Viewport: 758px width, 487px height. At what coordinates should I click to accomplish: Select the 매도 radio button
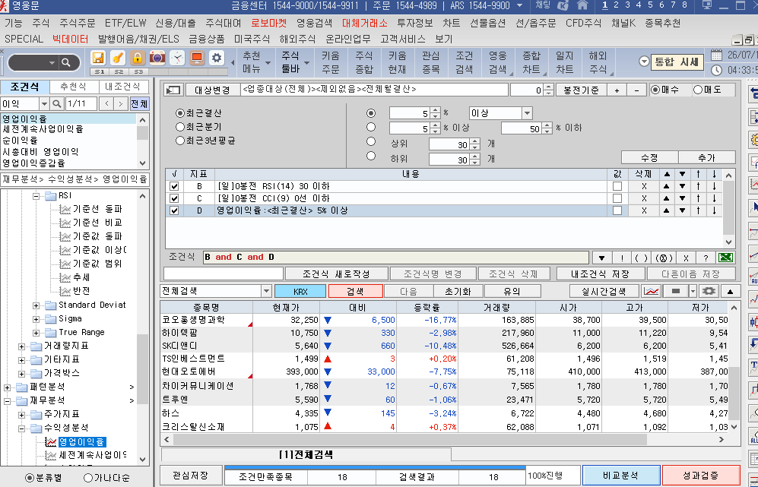[x=698, y=90]
